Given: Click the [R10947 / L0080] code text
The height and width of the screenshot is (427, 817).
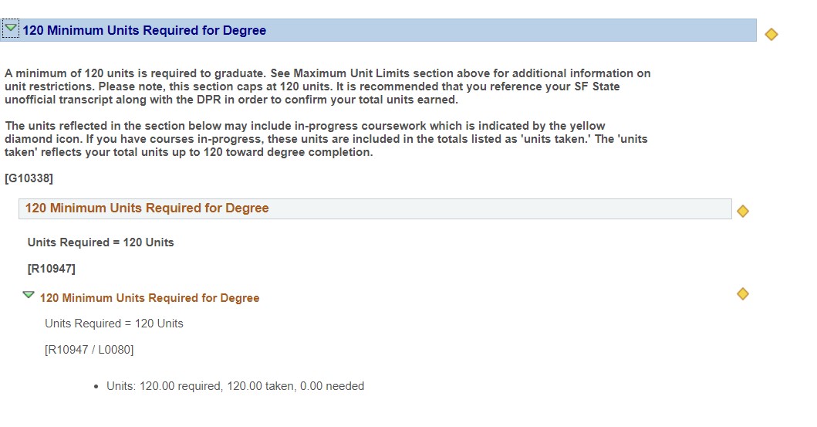Looking at the screenshot, I should tap(89, 349).
